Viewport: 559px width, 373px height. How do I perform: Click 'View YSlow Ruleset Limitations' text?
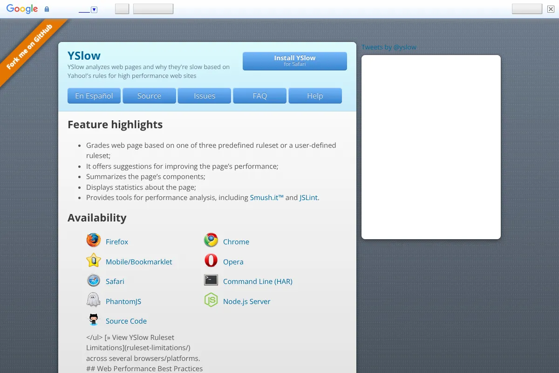(x=138, y=343)
